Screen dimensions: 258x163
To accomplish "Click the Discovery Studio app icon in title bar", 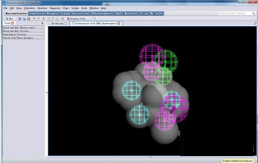I will coord(4,3).
